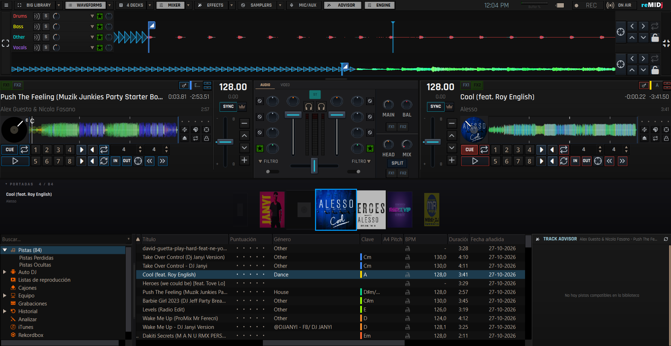This screenshot has width=671, height=346.
Task: Click left deck eject icon
Action: coord(185,138)
